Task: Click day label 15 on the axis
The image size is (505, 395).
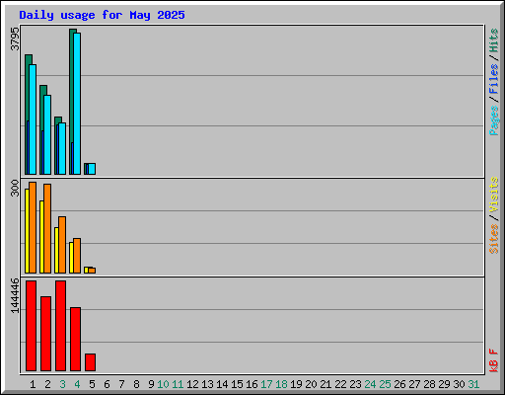Action: (x=237, y=384)
